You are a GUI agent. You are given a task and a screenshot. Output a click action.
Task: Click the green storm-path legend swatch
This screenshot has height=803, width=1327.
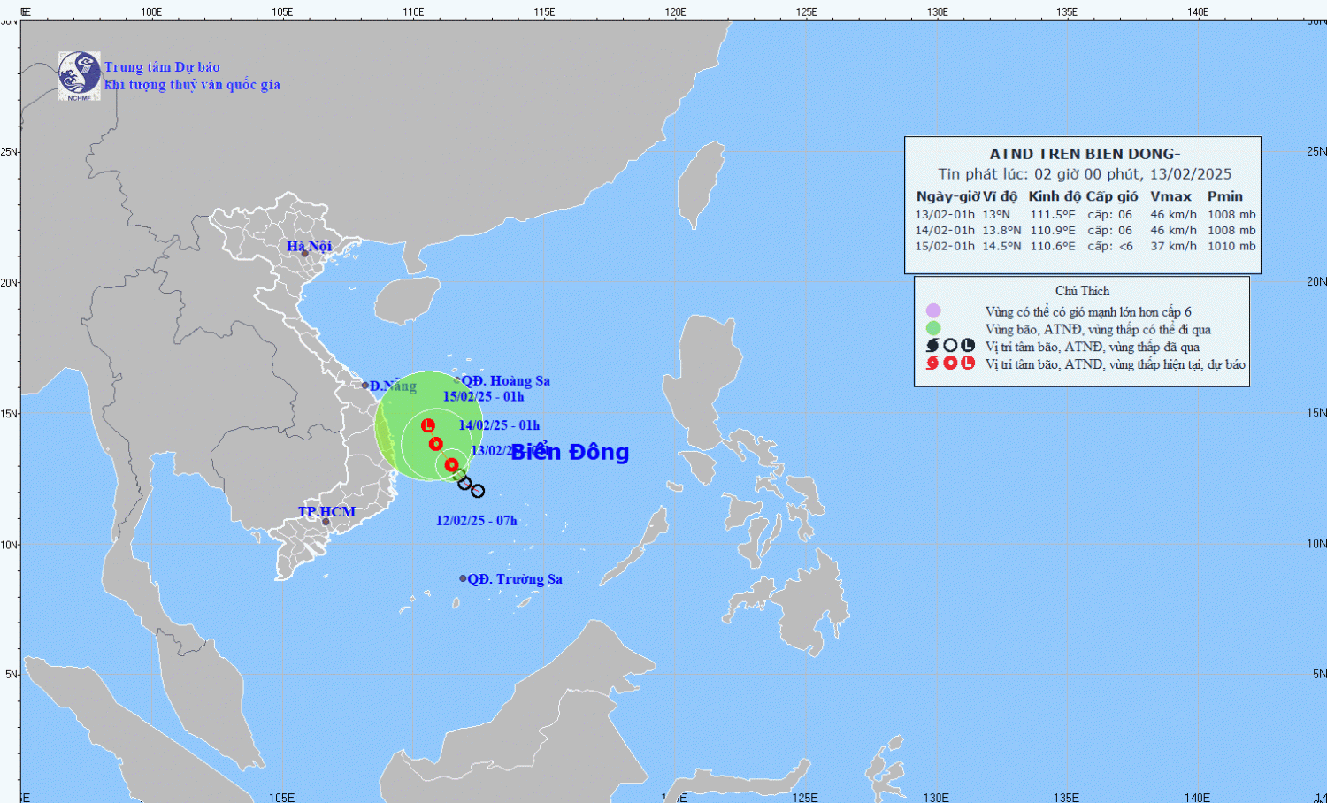coord(932,328)
